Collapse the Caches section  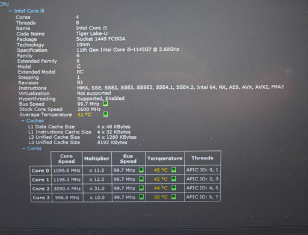[x=23, y=121]
